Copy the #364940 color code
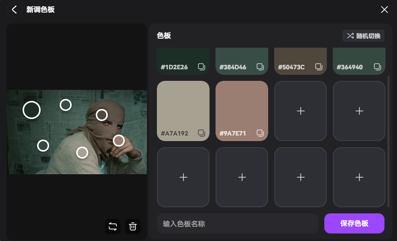The image size is (397, 241). (x=377, y=67)
